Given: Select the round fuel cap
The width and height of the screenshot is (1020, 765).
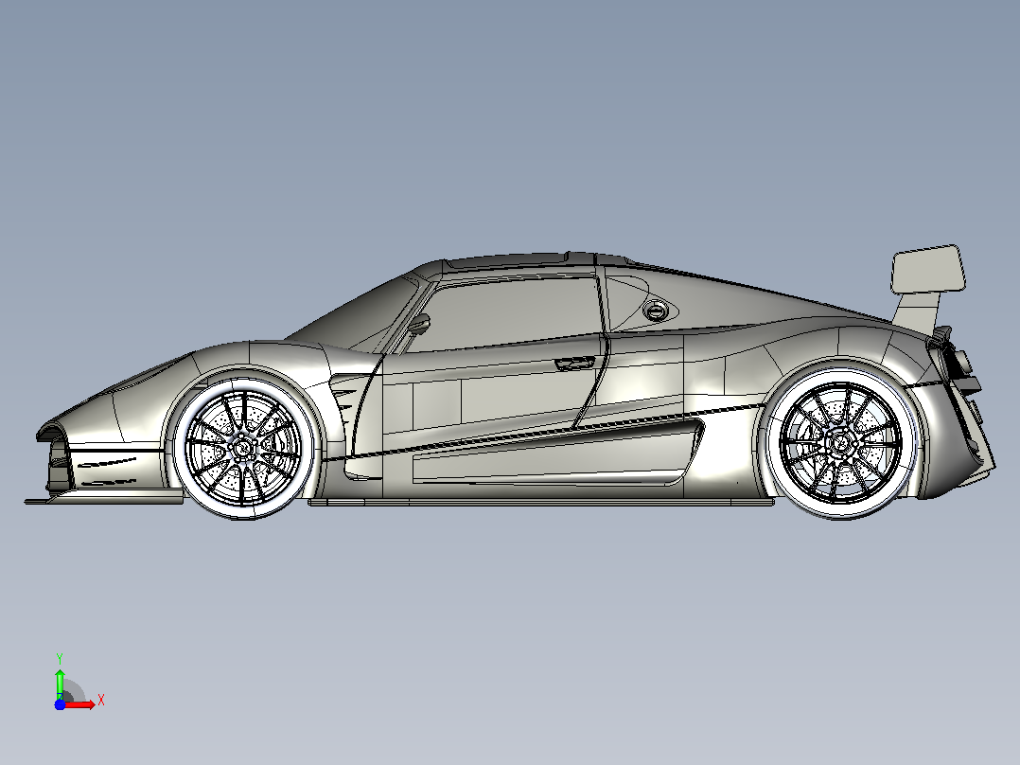Looking at the screenshot, I should 656,311.
